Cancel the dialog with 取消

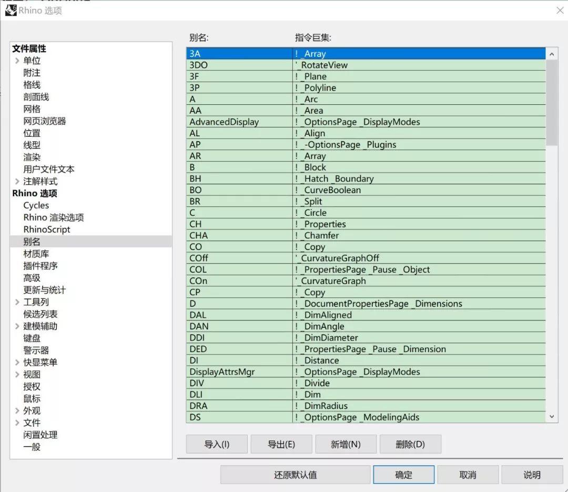468,475
